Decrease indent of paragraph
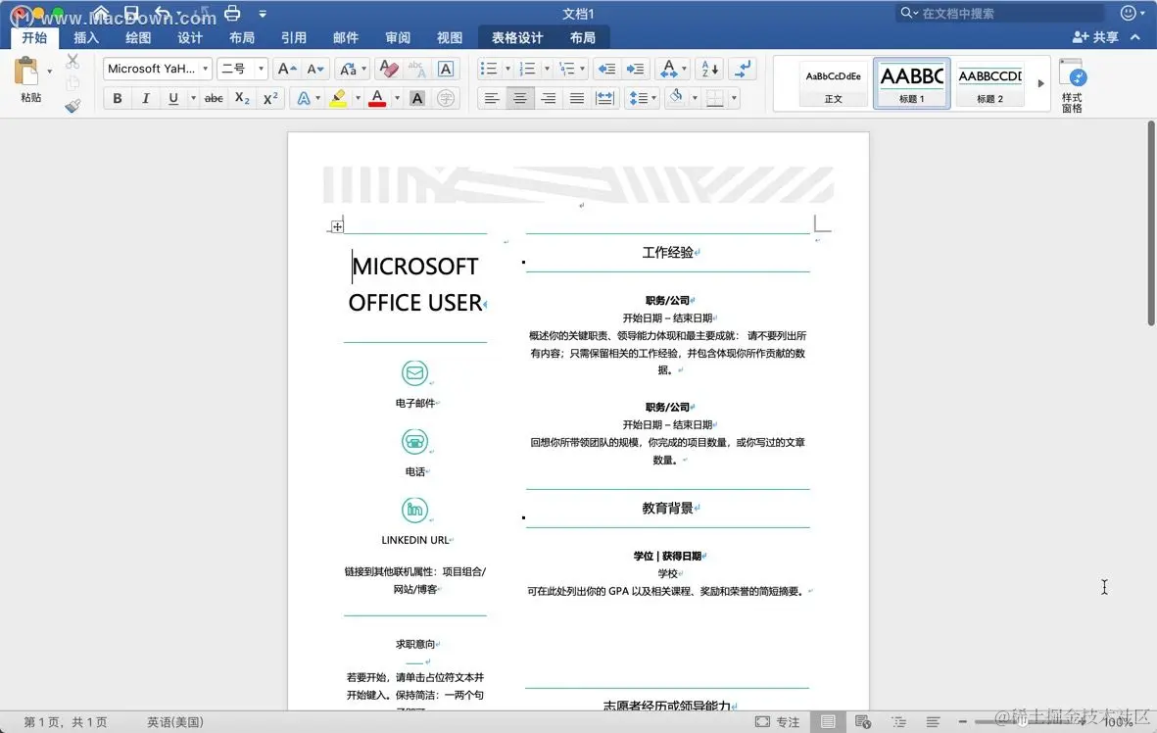This screenshot has width=1157, height=733. tap(606, 69)
